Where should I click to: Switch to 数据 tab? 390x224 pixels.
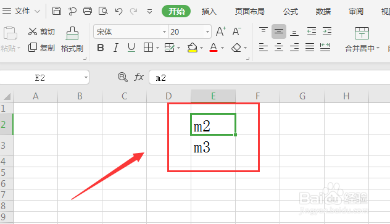[323, 12]
